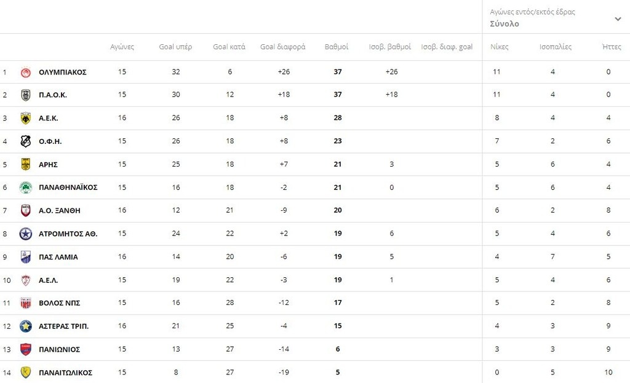Image resolution: width=630 pixels, height=383 pixels.
Task: Open the ΒΟΛΟΣ ΝΠΣ team link
Action: coord(59,303)
